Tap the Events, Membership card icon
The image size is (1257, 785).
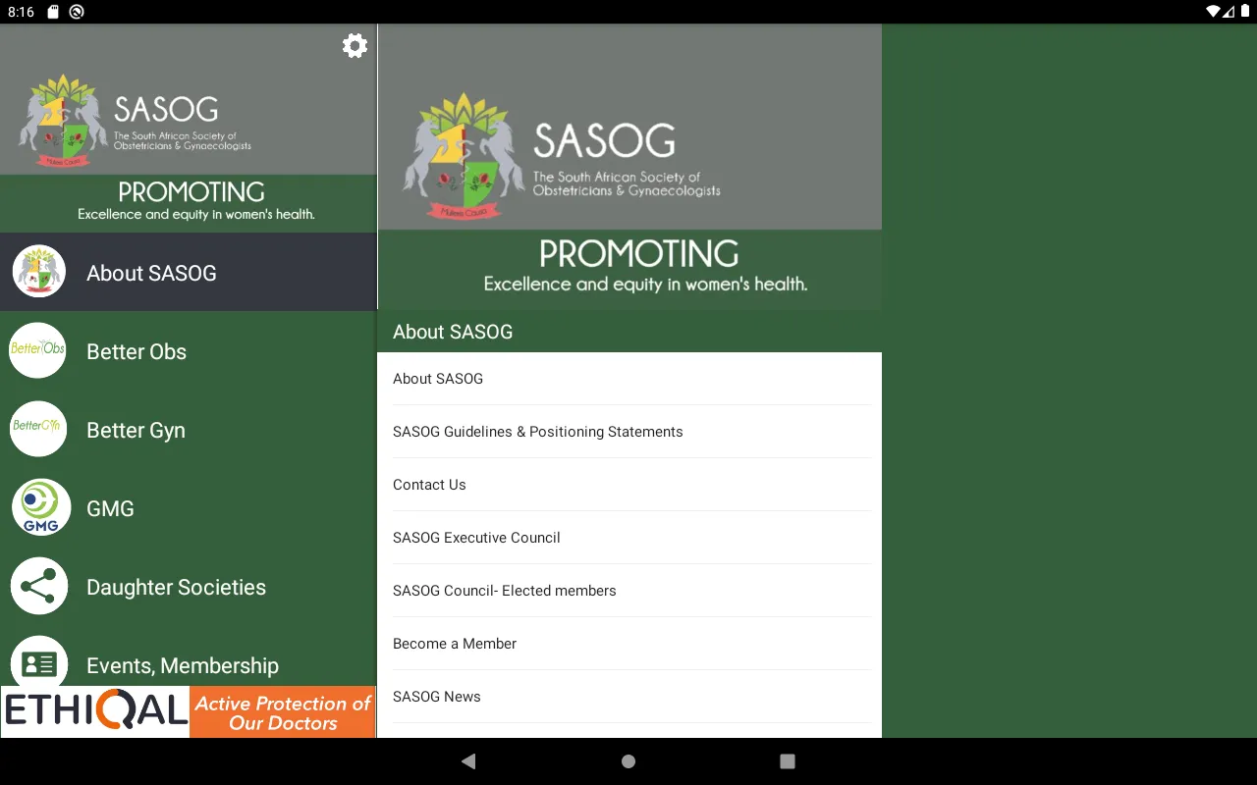point(39,663)
